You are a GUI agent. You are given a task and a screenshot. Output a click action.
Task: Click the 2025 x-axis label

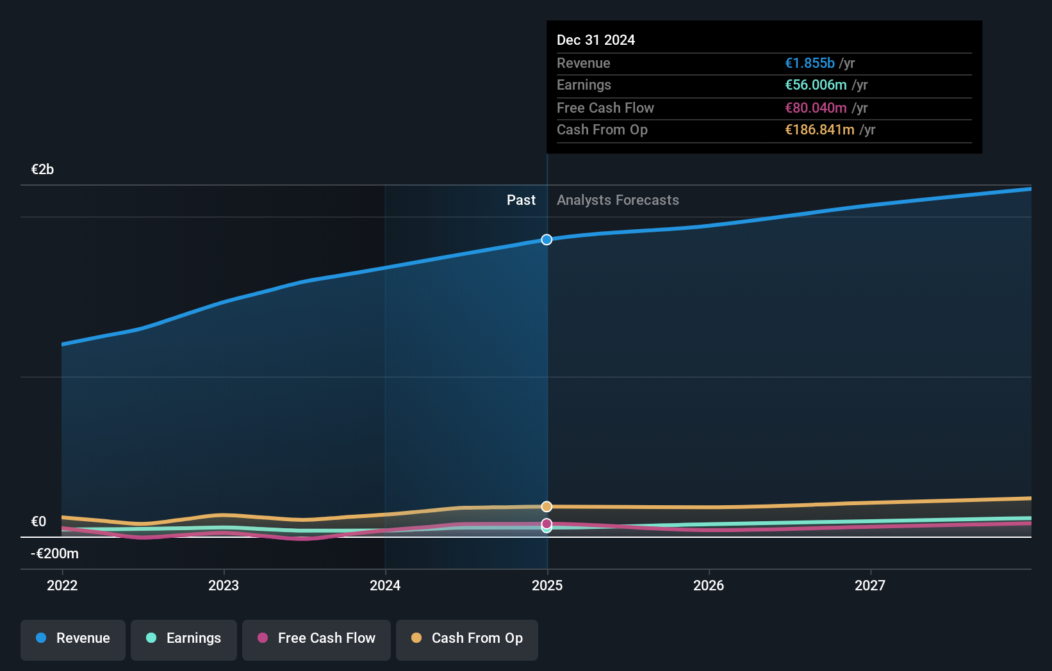click(x=547, y=585)
